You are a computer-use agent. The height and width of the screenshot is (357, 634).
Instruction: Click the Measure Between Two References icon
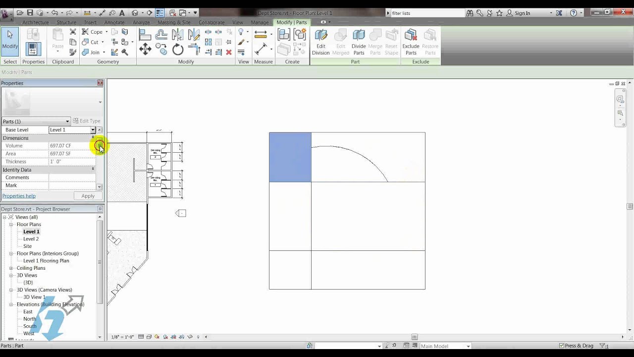tap(261, 49)
